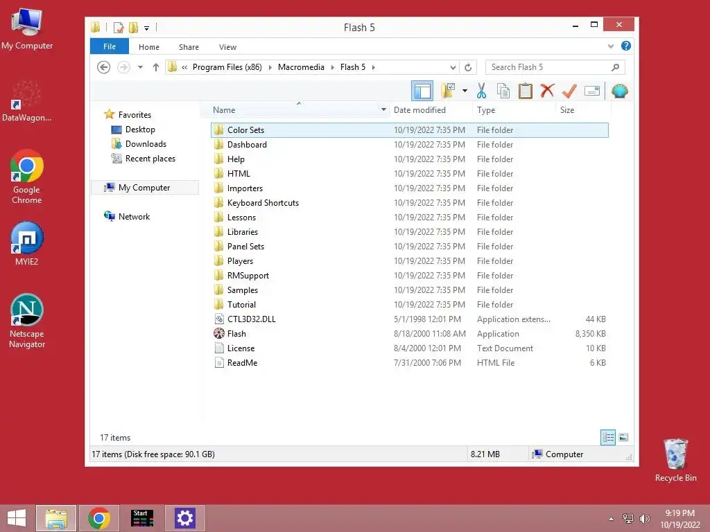Select the Color Sets folder

tap(245, 130)
